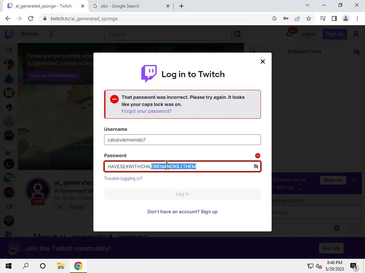Bookmark this tab with star

[x=309, y=18]
